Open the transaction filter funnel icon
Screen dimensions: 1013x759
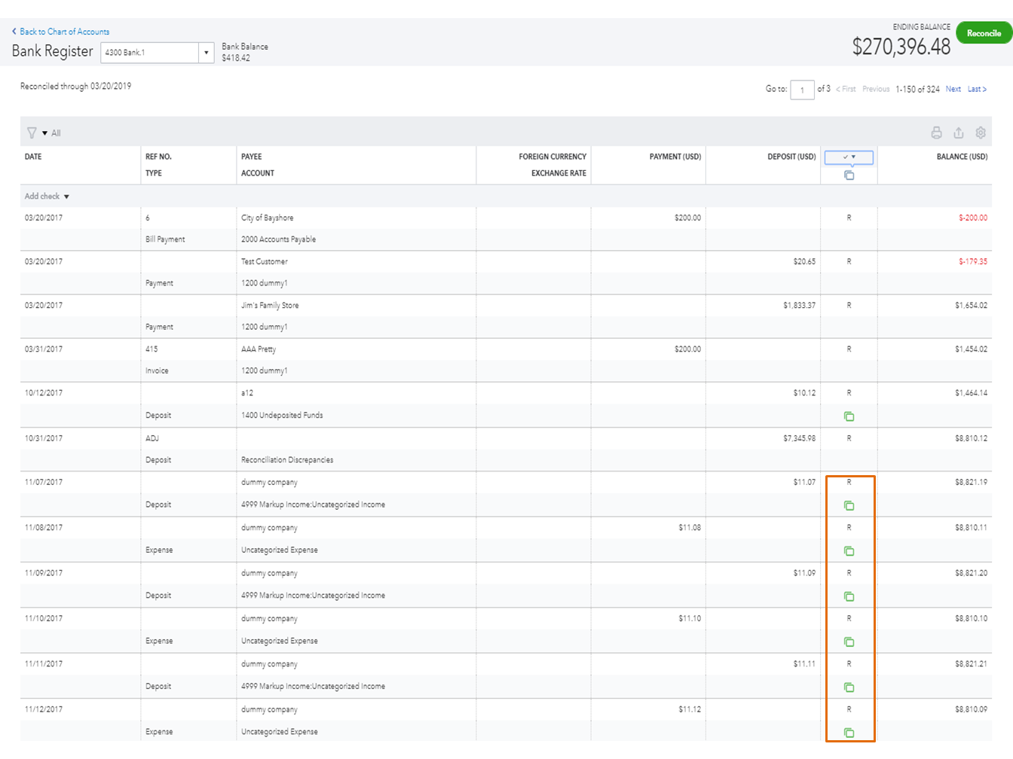coord(30,132)
